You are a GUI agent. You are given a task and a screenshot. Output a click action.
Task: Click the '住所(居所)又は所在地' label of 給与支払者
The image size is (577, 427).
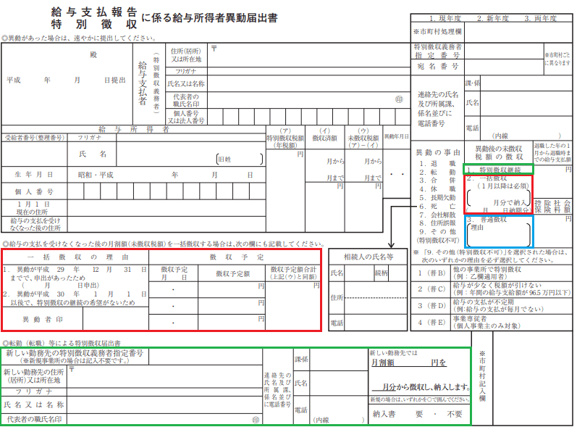186,55
